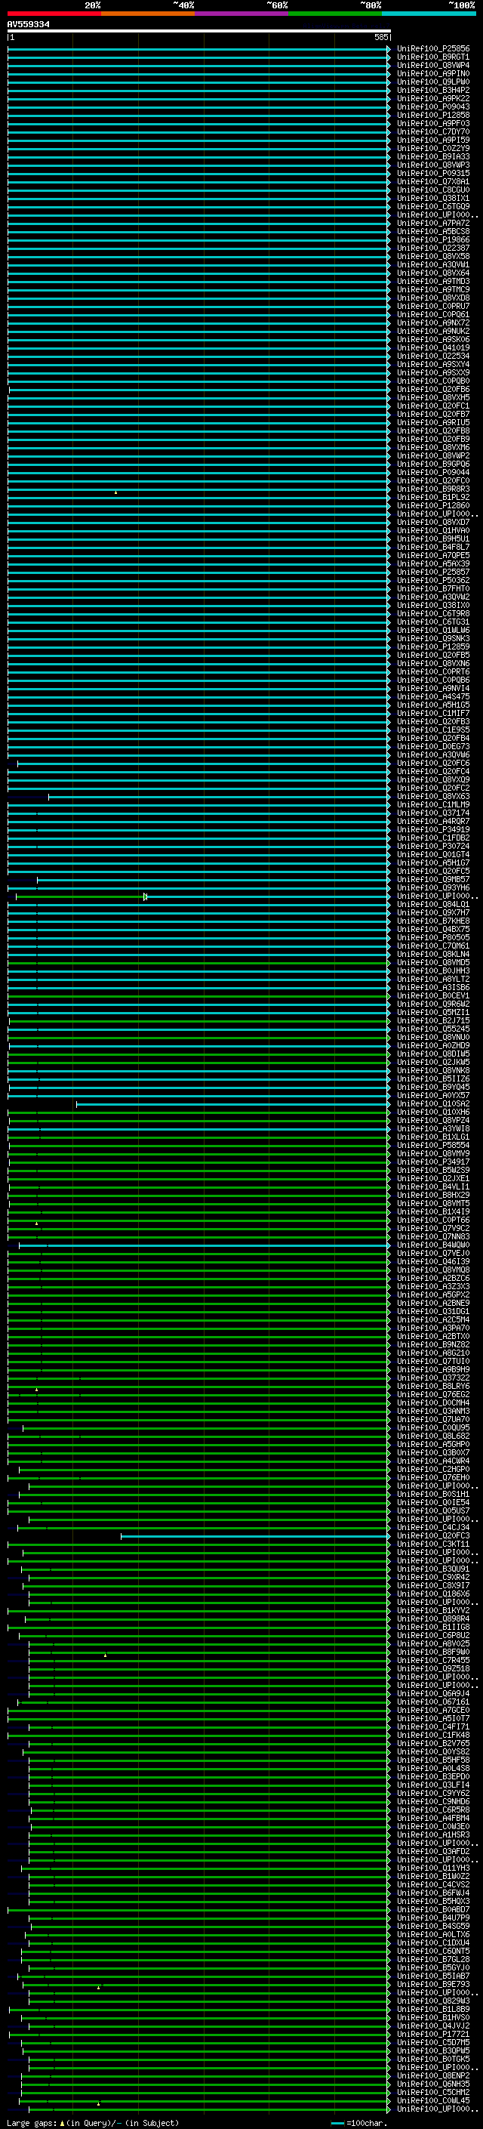Select the UniRef100_A5BCS8 label
This screenshot has width=483, height=2129.
(x=433, y=233)
